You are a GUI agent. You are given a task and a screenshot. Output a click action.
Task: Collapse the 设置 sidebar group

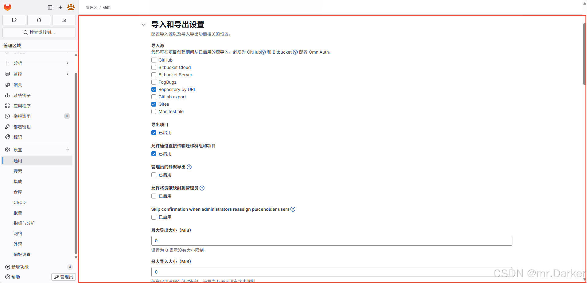[x=37, y=149]
